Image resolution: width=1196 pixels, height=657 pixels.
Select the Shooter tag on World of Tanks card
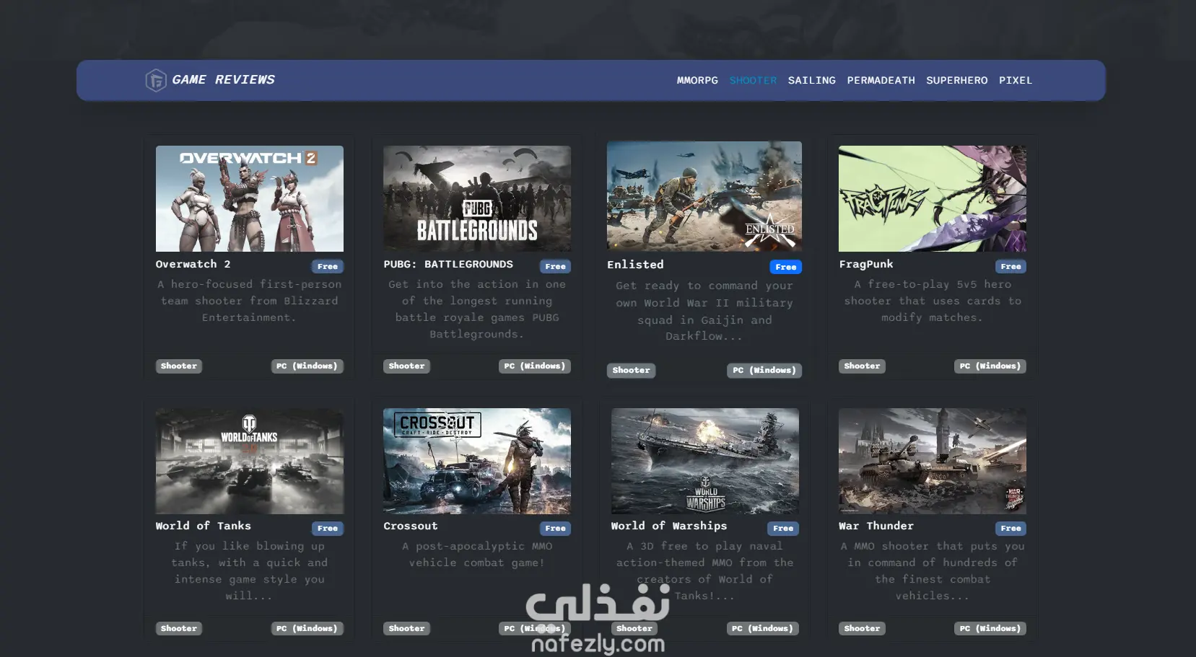179,628
